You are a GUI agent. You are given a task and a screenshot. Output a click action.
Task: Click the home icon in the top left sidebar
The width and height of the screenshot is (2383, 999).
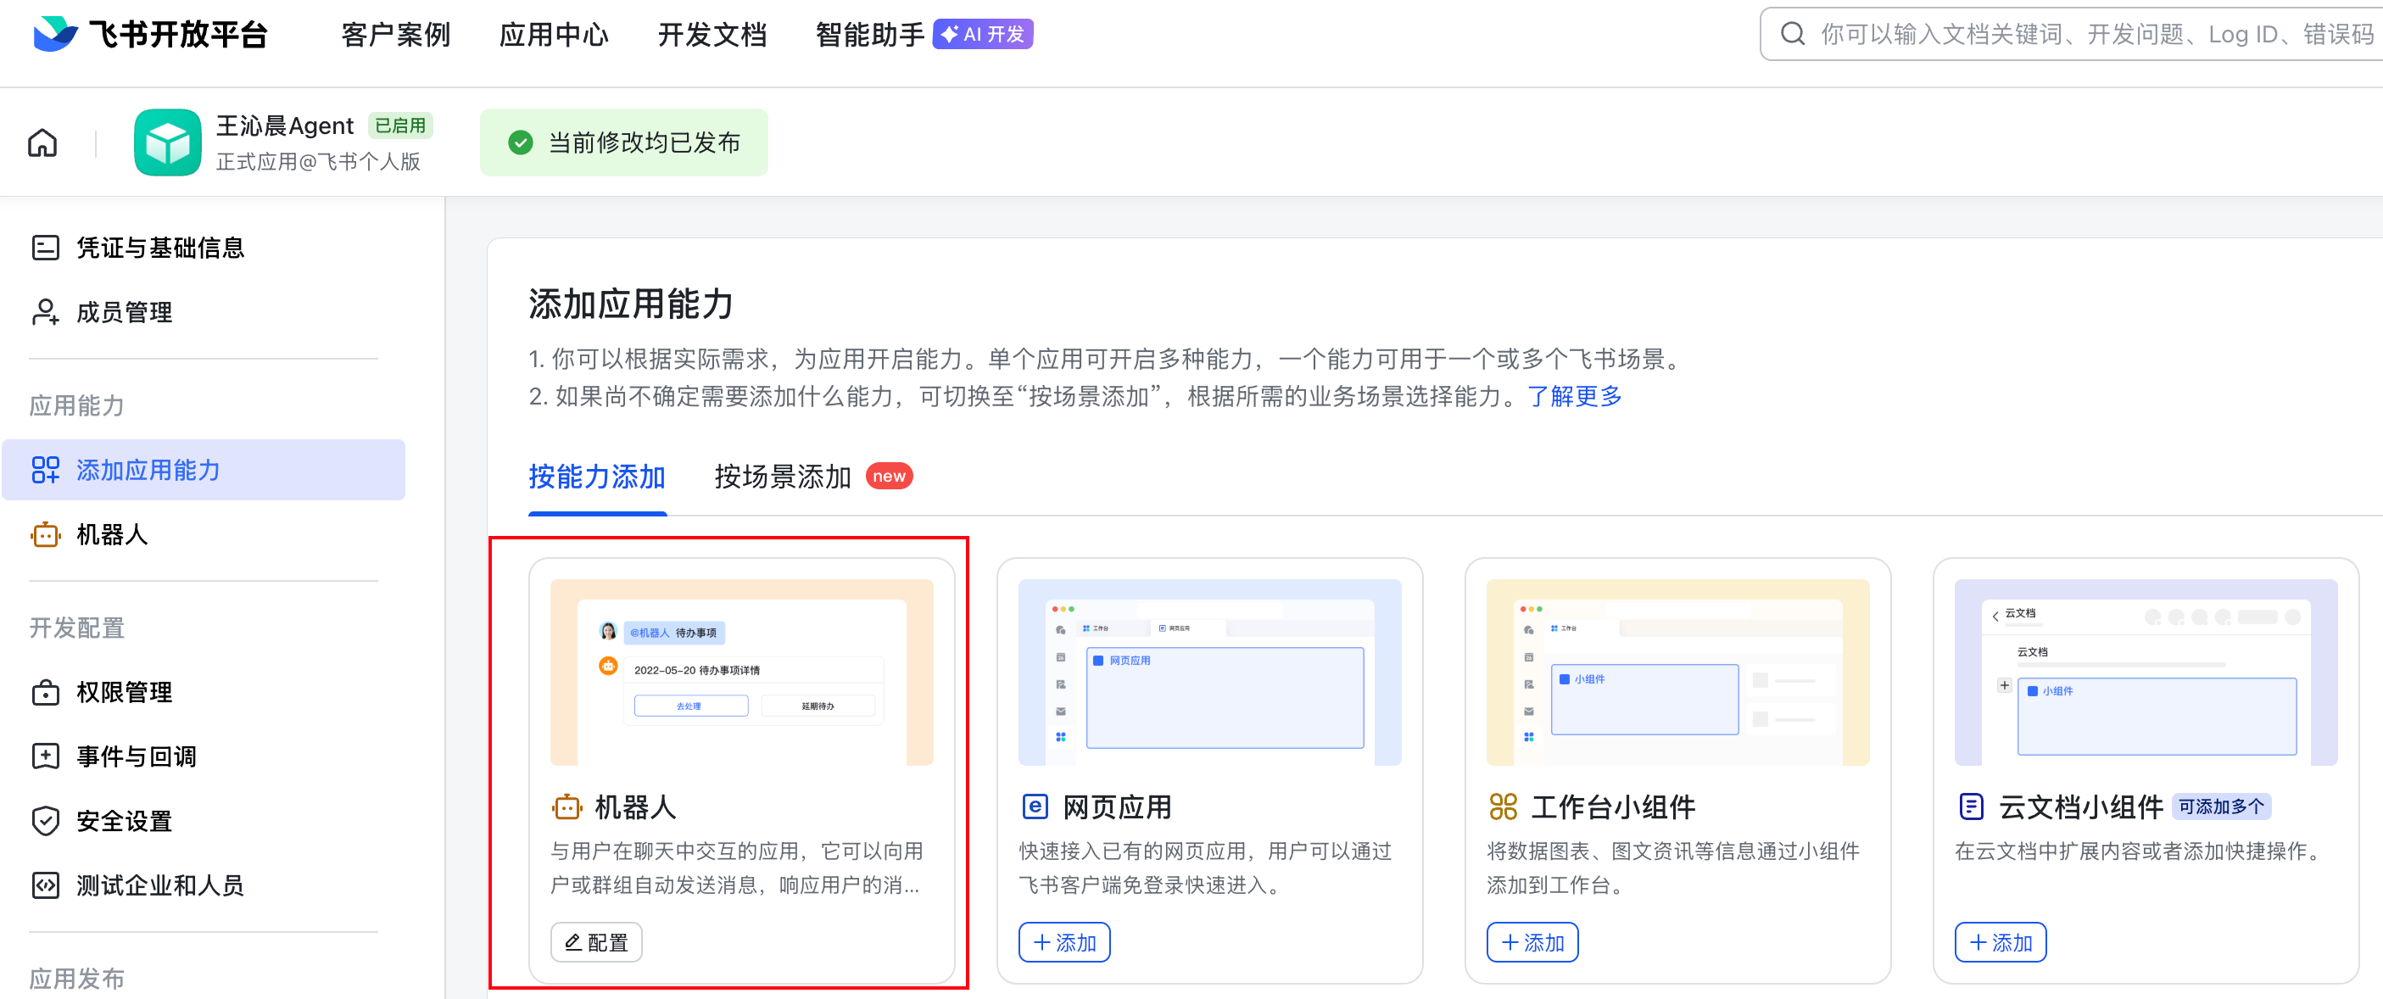point(41,142)
